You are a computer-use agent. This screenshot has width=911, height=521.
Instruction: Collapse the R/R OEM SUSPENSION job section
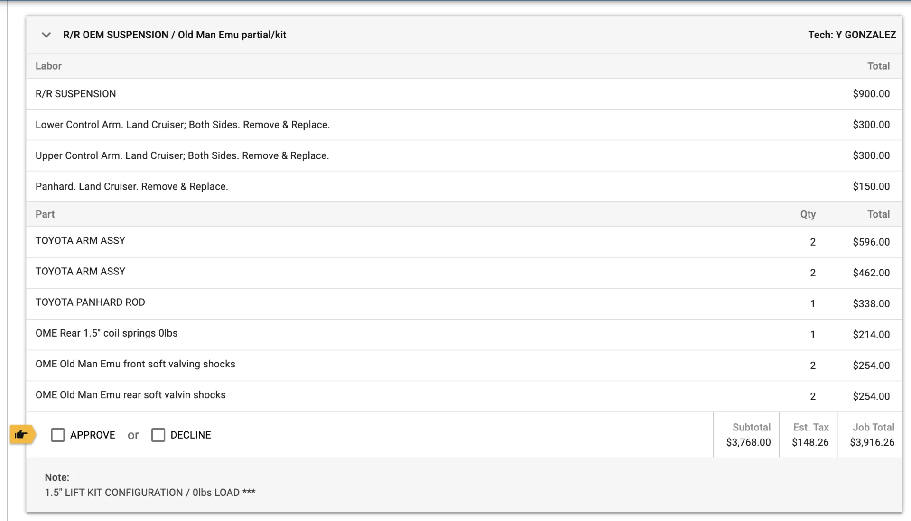[46, 35]
